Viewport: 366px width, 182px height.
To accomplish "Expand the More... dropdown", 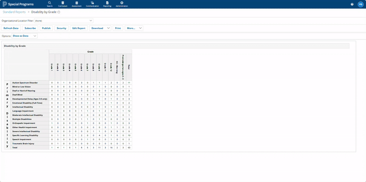I will [x=134, y=28].
